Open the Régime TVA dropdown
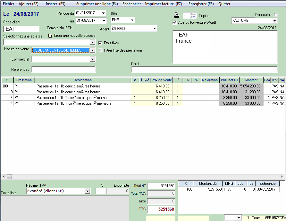Viewport: 286px width, 221px height. 87,191
